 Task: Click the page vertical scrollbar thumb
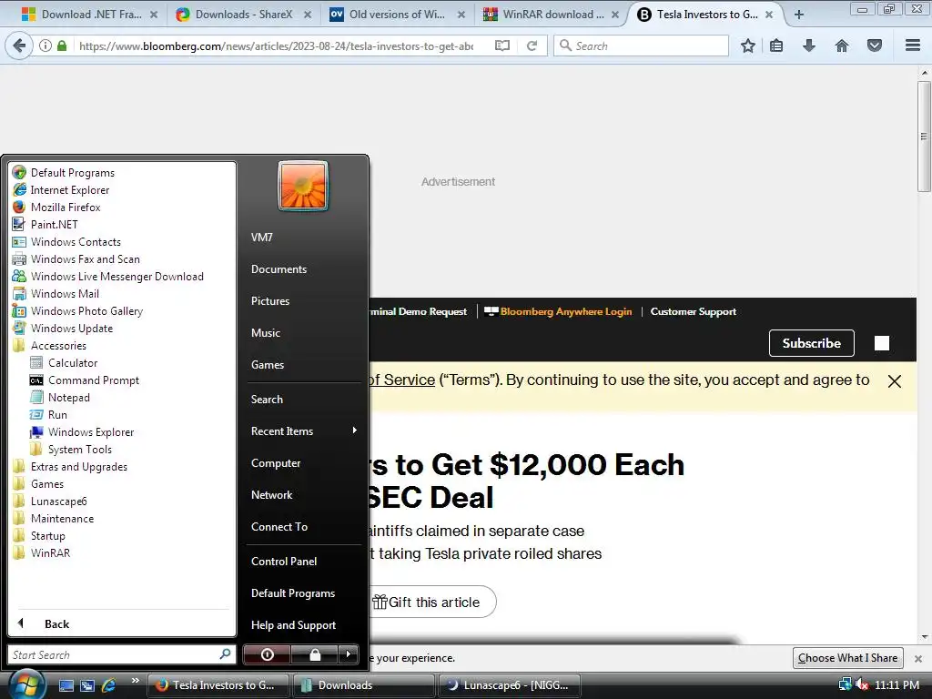coord(924,137)
